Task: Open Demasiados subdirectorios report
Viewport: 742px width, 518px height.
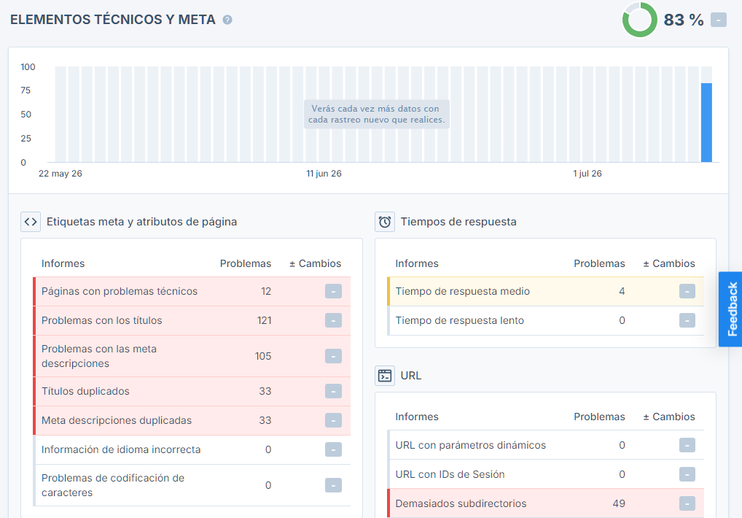Action: [x=546, y=503]
